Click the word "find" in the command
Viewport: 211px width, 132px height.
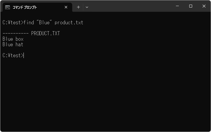coord(29,23)
